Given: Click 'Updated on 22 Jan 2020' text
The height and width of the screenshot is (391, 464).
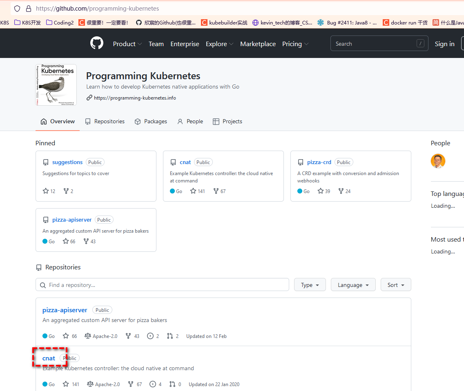Looking at the screenshot, I should [214, 384].
